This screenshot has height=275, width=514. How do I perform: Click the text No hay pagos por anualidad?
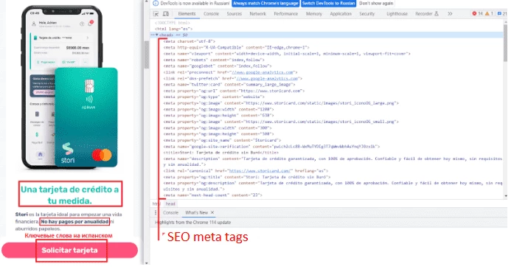coord(74,222)
